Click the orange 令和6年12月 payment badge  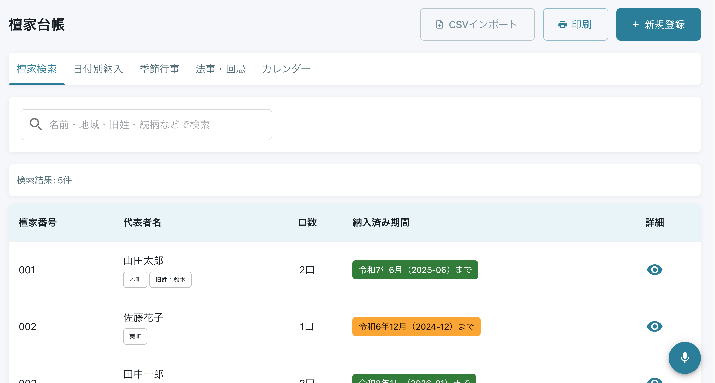(x=416, y=327)
